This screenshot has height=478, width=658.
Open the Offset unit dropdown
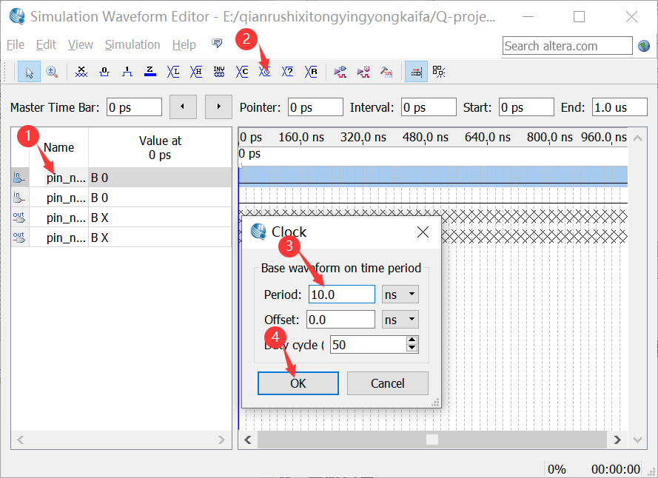pyautogui.click(x=400, y=320)
